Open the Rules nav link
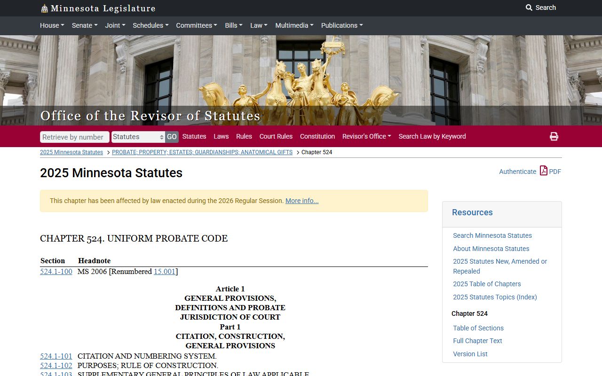The image size is (602, 376). click(244, 136)
